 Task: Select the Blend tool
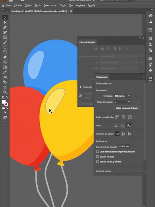pyautogui.click(x=5, y=82)
